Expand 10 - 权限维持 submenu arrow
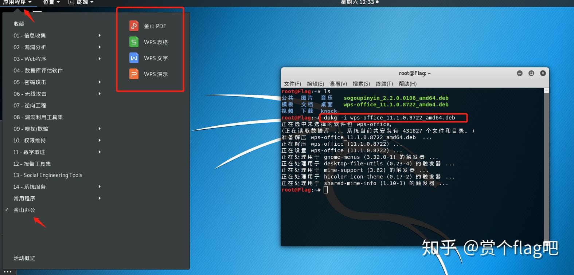The image size is (574, 275). coord(99,140)
